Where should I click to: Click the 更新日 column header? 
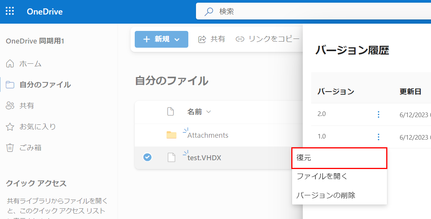pos(410,92)
